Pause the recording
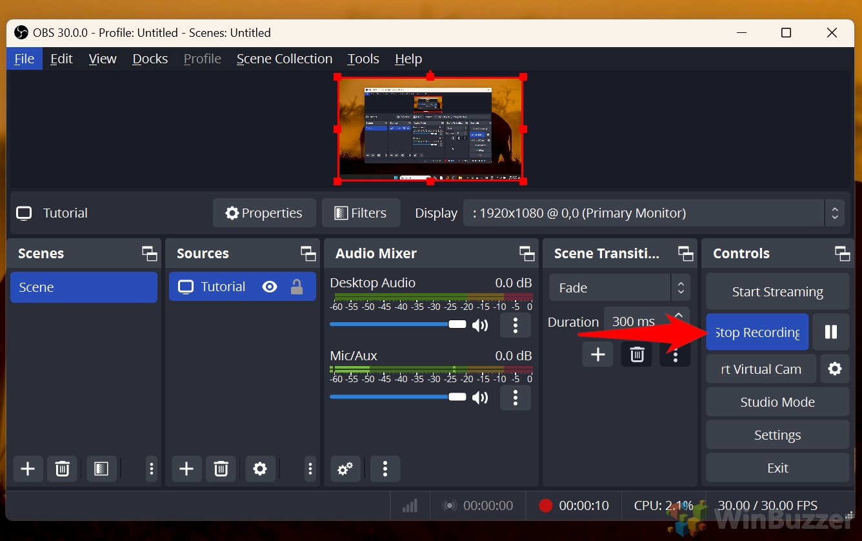862x541 pixels. (831, 332)
